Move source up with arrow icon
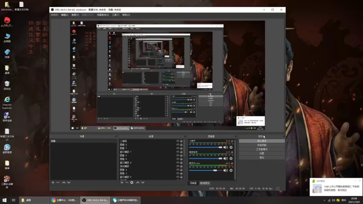 coord(138,183)
